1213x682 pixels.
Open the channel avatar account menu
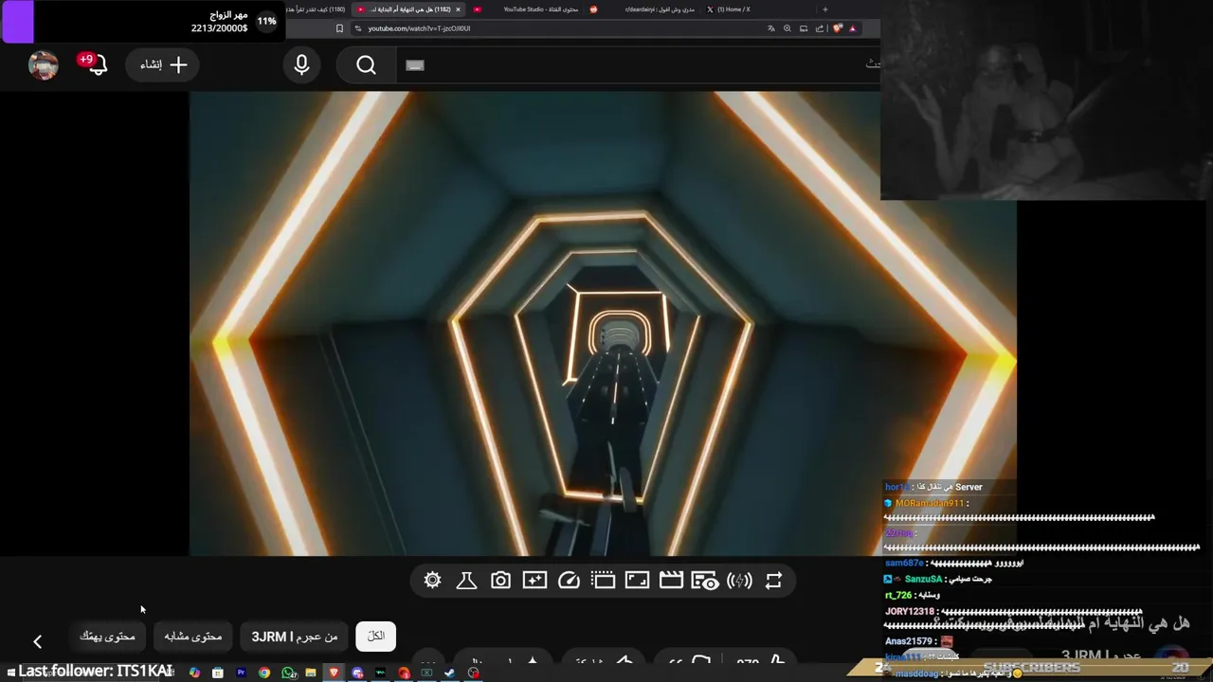click(x=44, y=64)
